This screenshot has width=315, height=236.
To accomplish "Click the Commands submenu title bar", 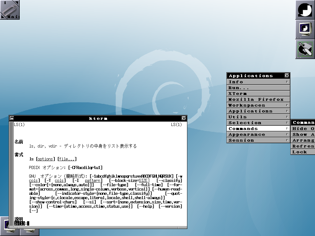I will coord(303,122).
